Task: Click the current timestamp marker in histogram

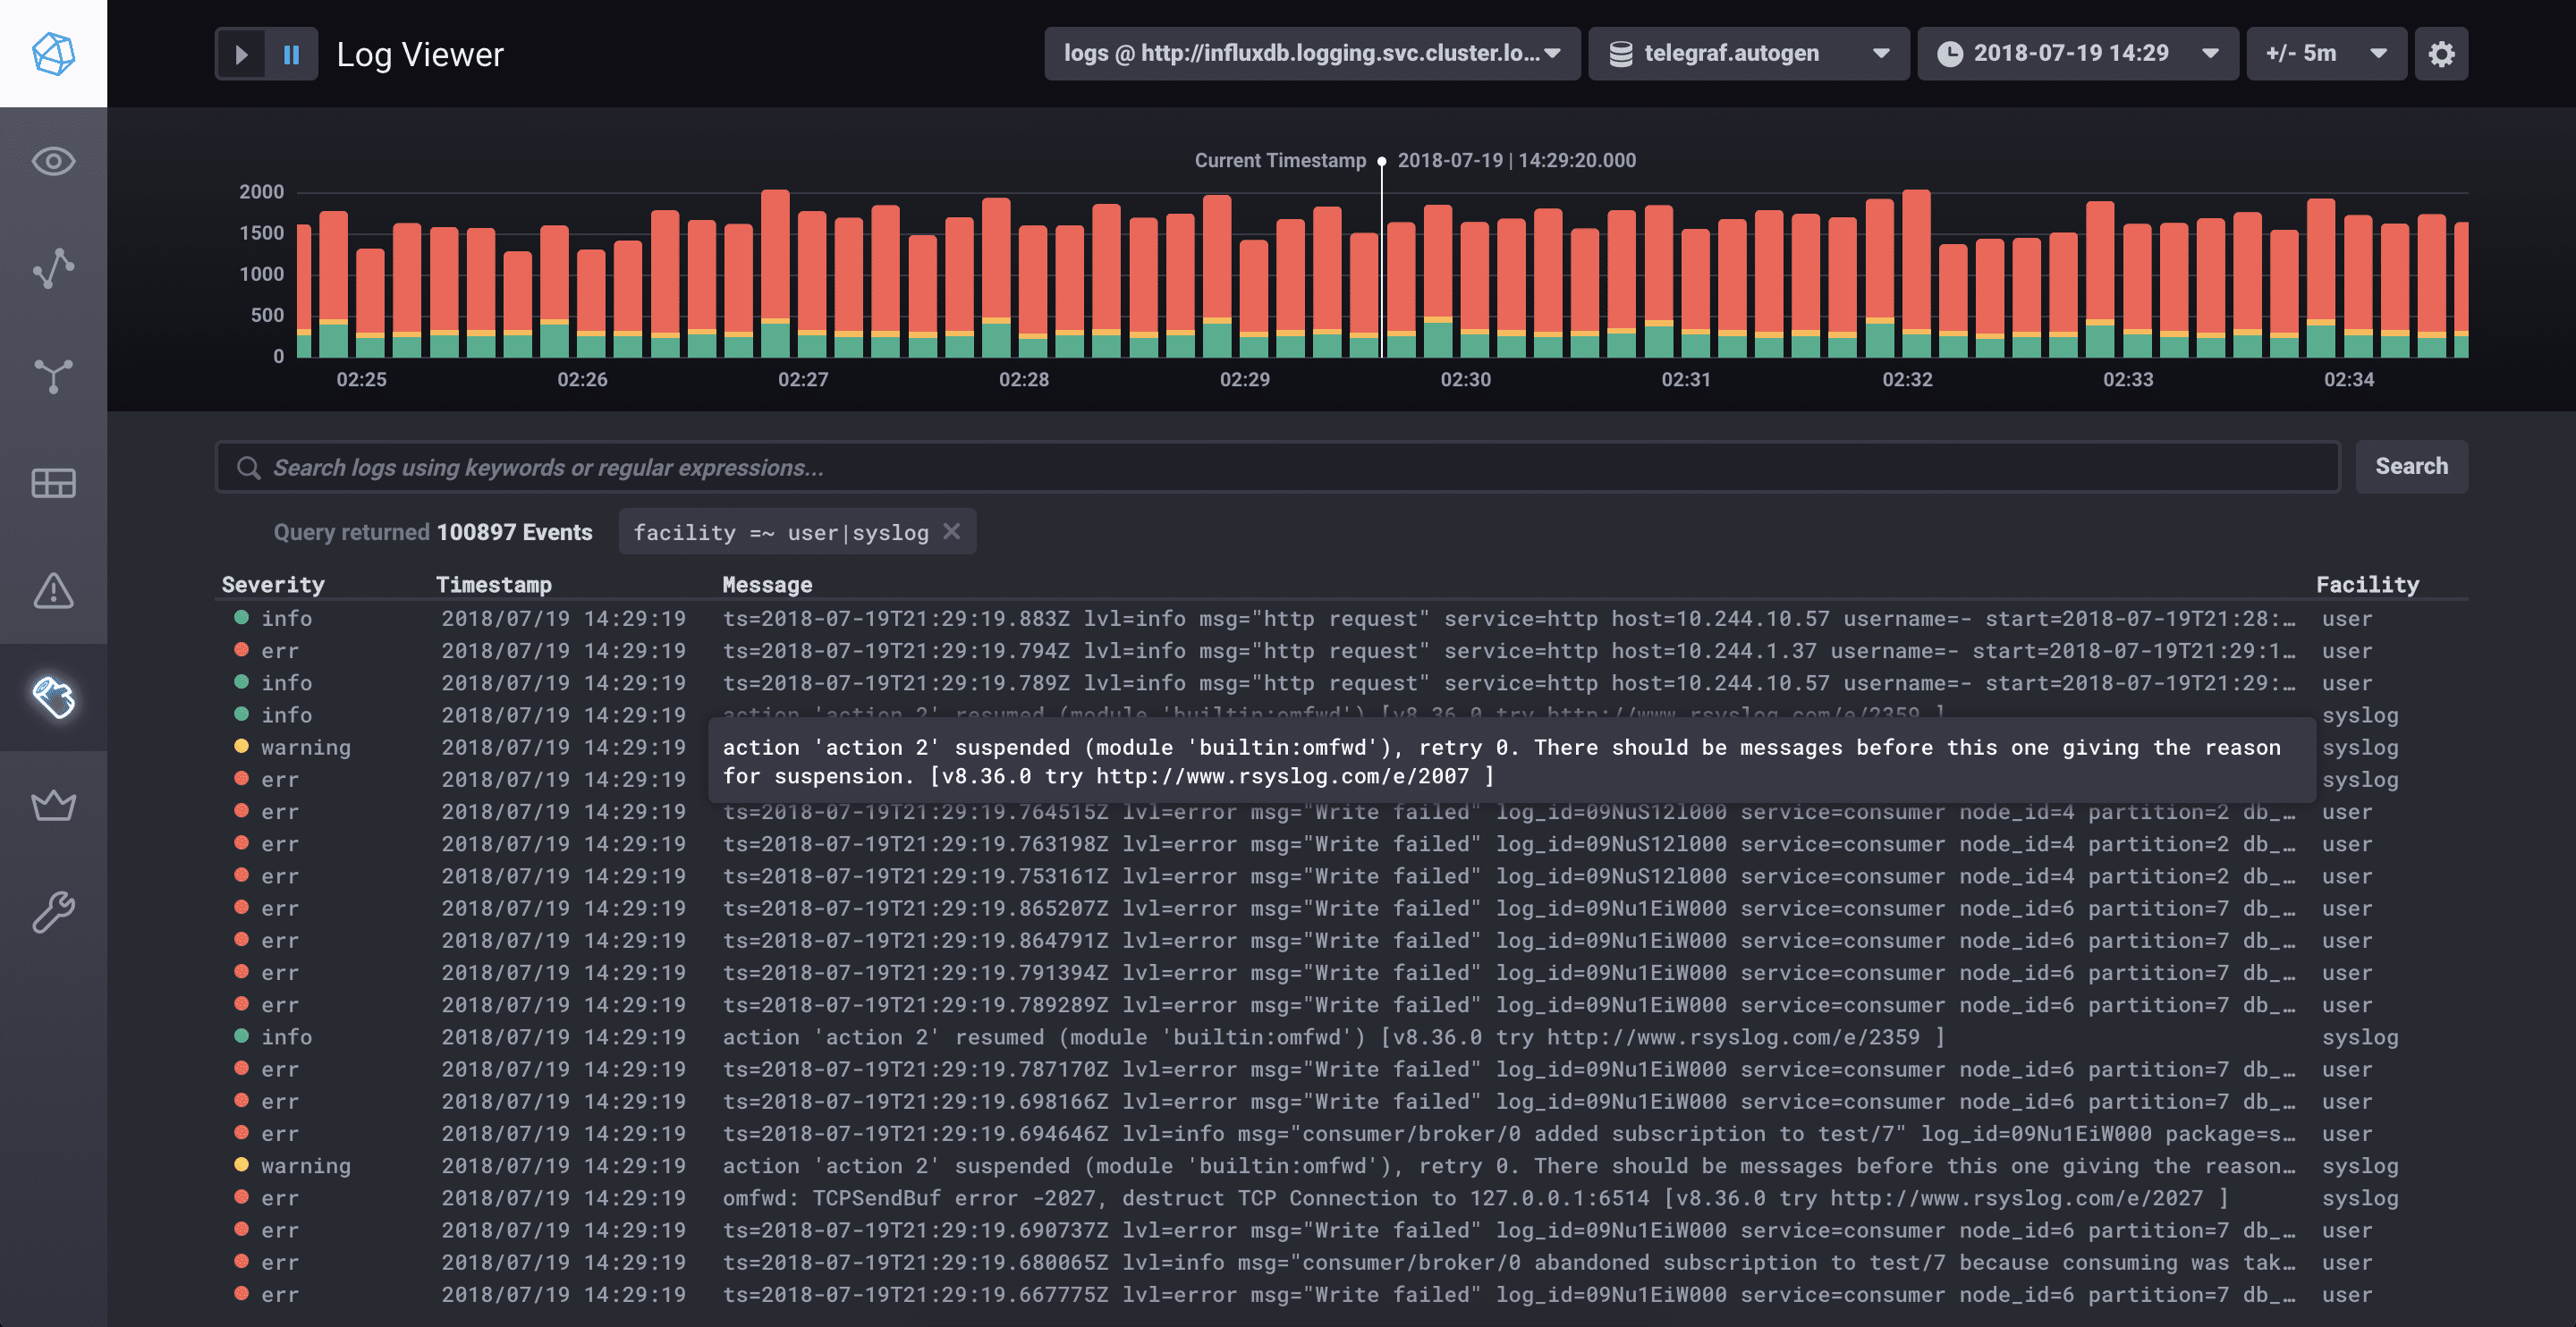Action: (x=1381, y=161)
